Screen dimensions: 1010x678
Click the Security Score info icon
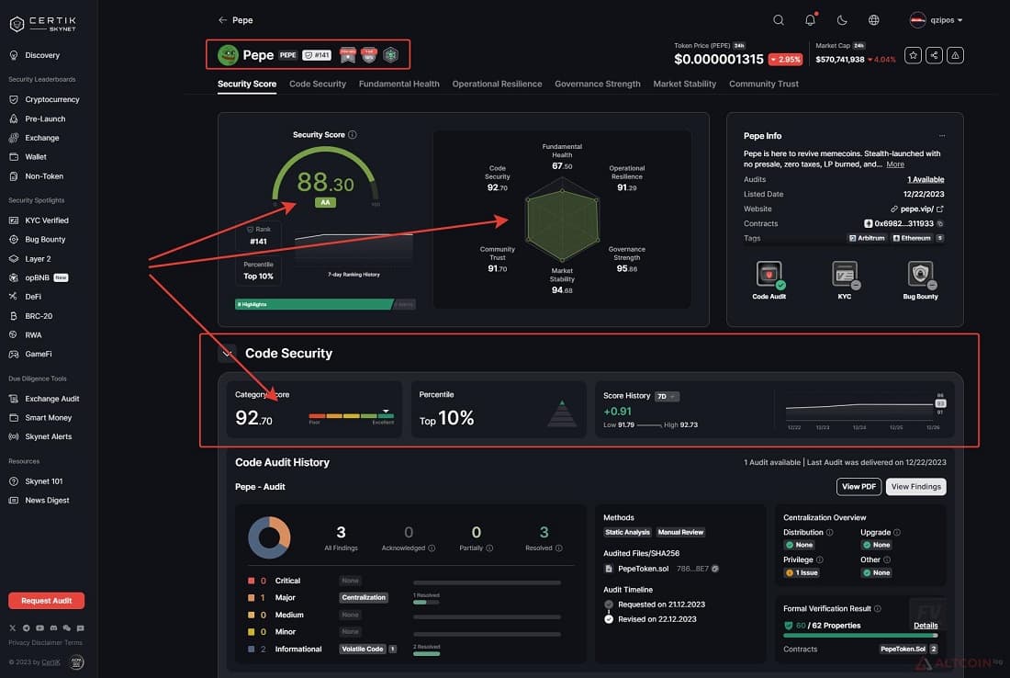353,135
